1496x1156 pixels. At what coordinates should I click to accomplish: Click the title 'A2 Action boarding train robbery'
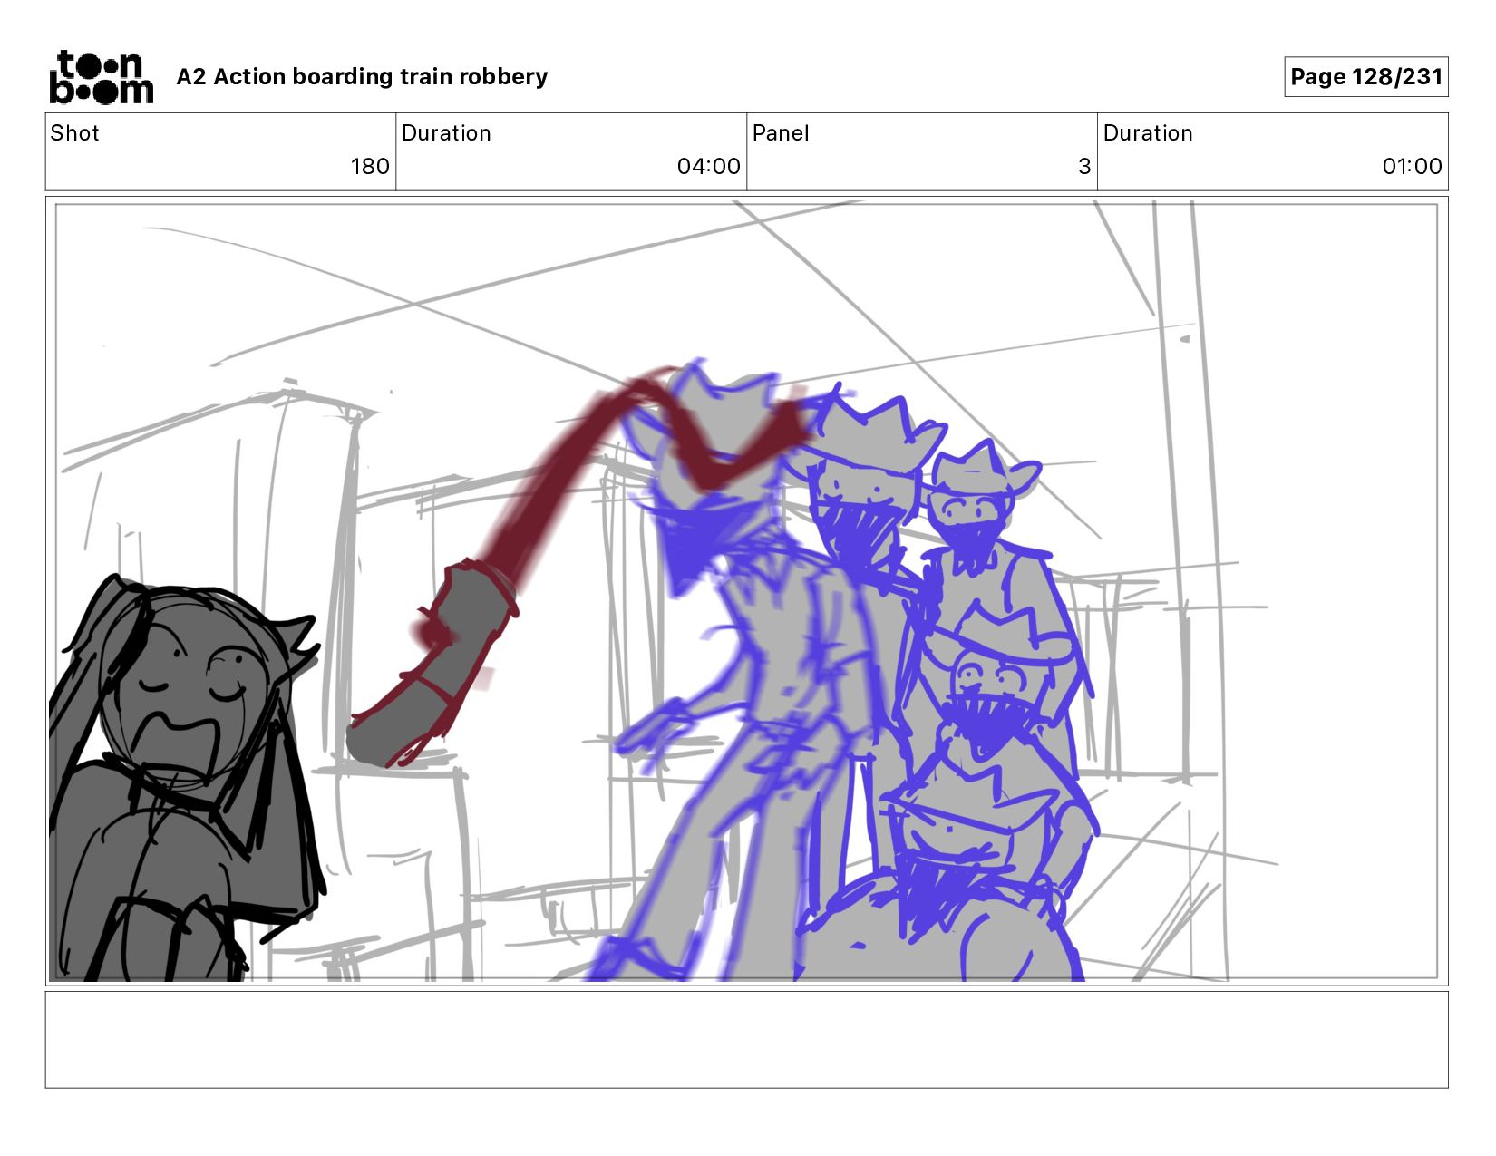point(362,77)
